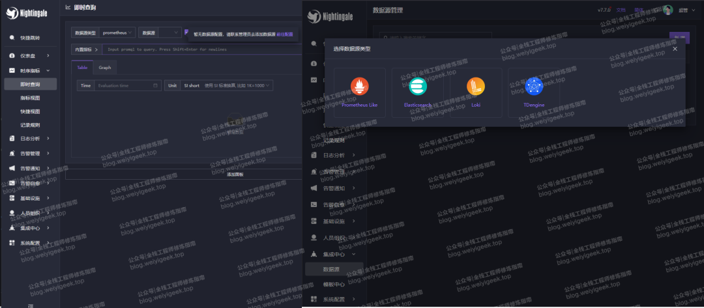Image resolution: width=704 pixels, height=308 pixels.
Task: Choose the Prometheus Like datasource icon
Action: [x=360, y=86]
